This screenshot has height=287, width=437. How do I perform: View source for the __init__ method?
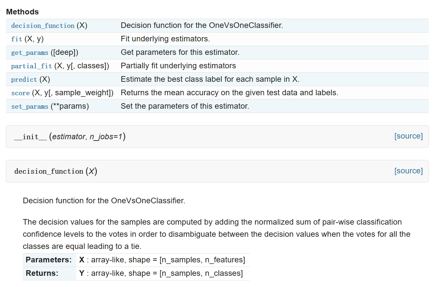coord(408,136)
